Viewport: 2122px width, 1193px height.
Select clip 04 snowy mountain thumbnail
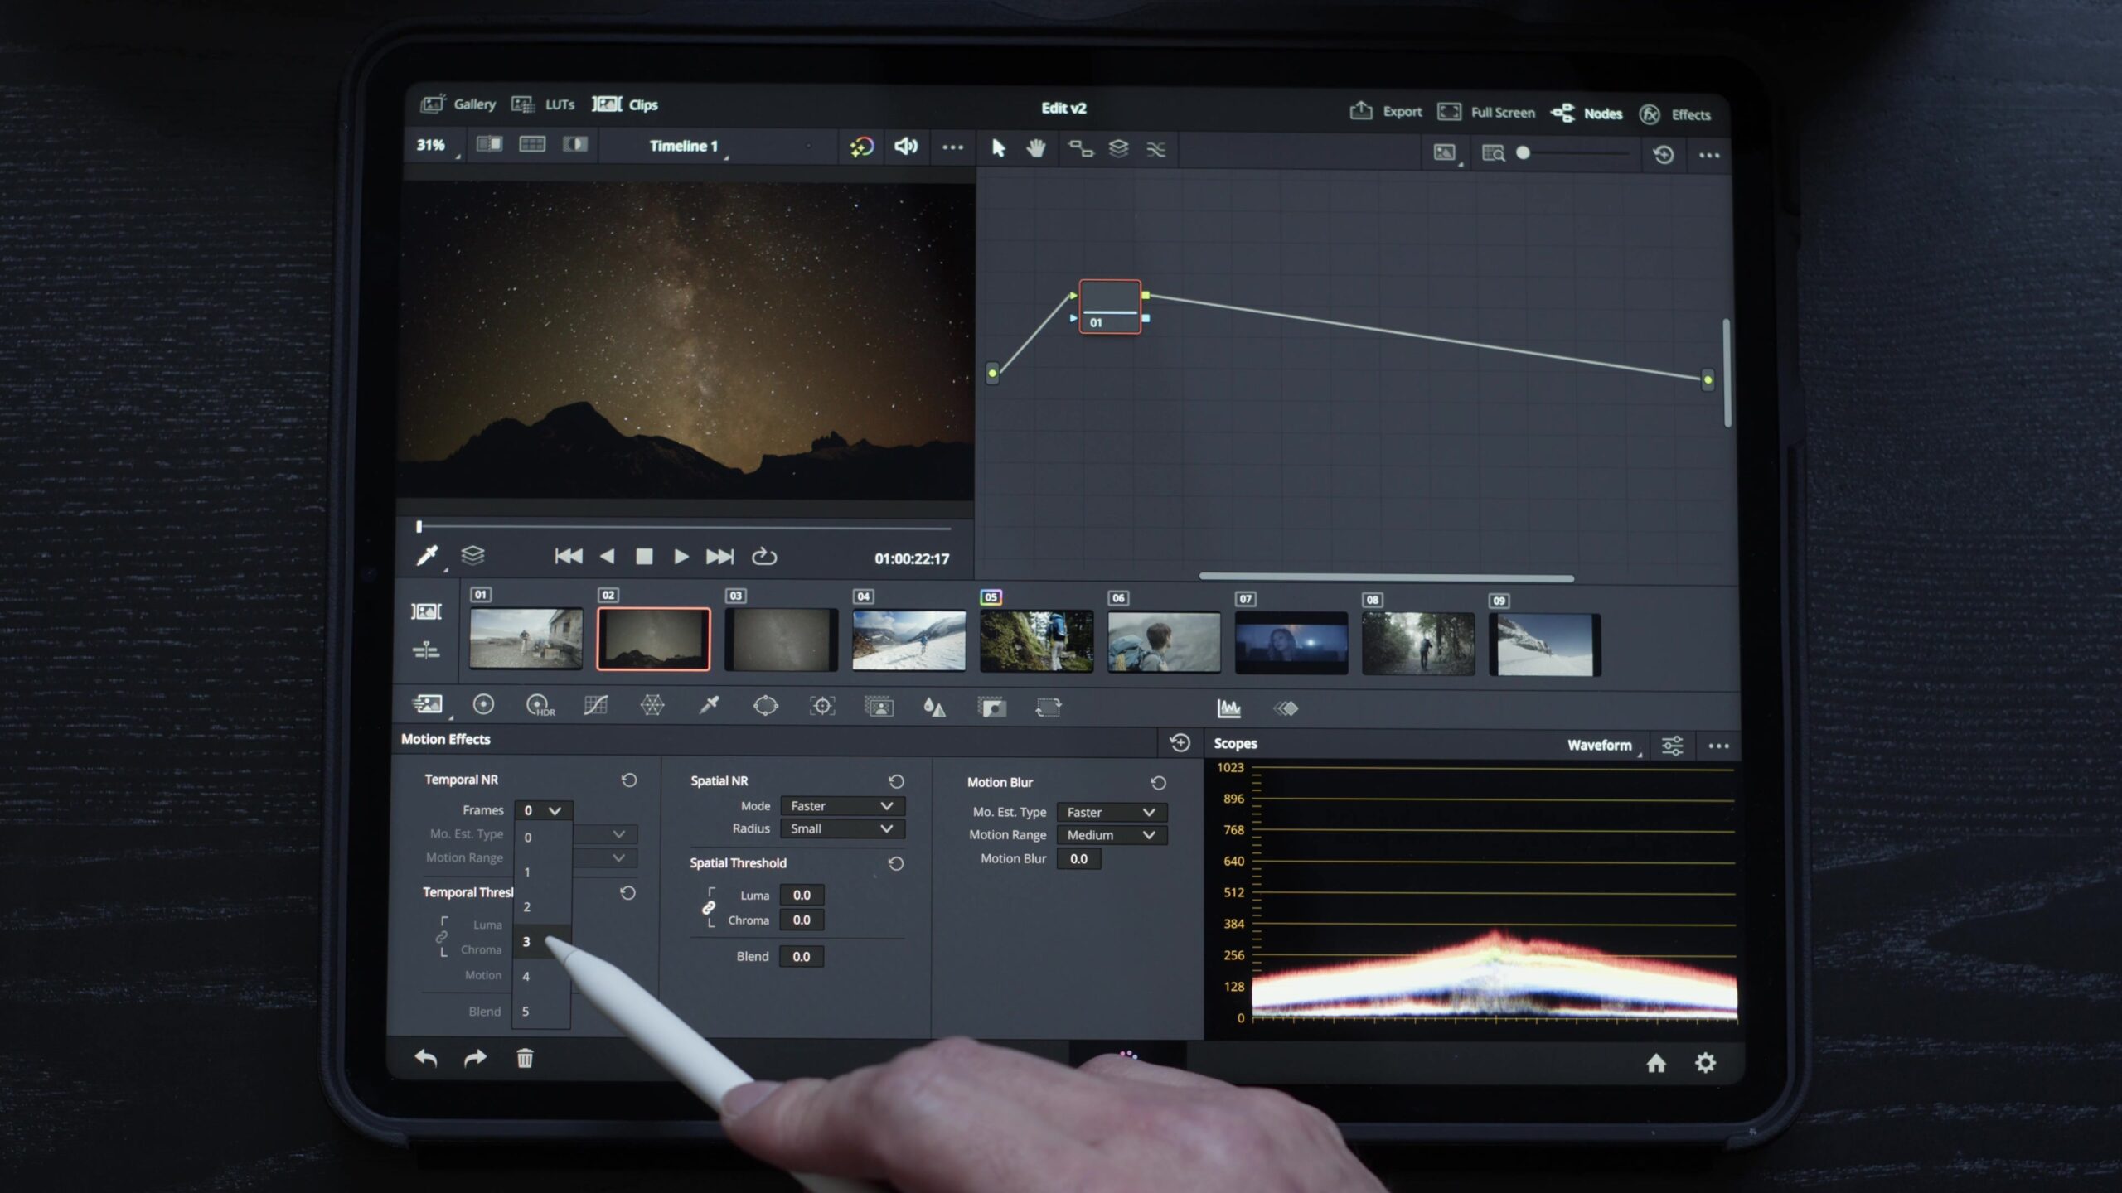908,640
